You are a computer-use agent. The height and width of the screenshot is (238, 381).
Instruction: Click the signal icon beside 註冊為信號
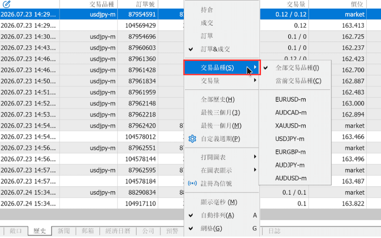[x=192, y=183]
